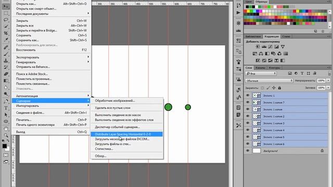Open the Actions panel play icon
The height and width of the screenshot is (187, 333).
coord(238,12)
